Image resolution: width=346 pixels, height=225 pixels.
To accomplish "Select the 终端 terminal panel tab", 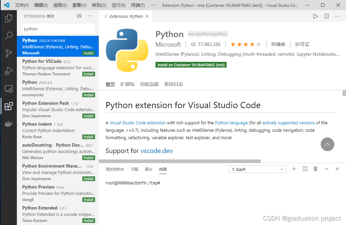I will 163,169.
